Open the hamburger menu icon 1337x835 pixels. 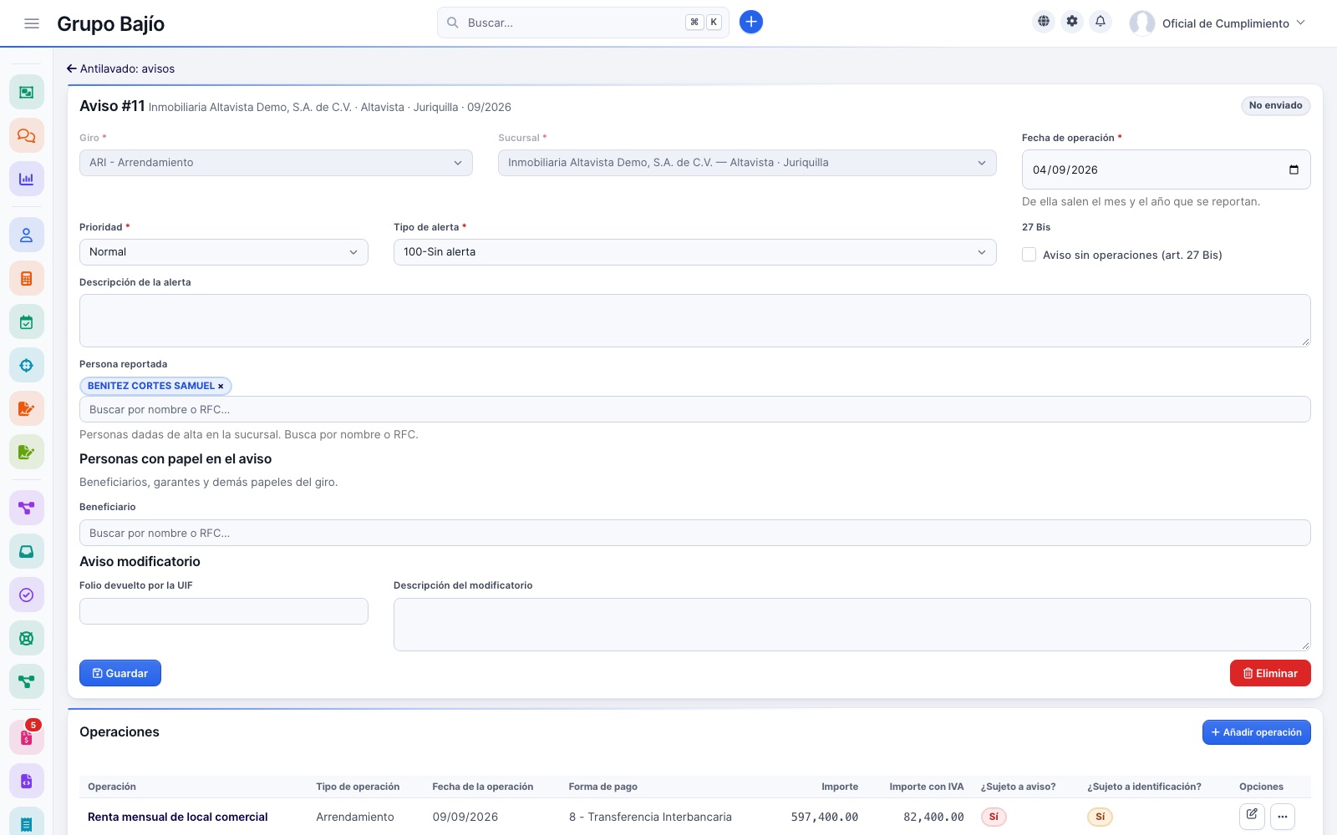pyautogui.click(x=32, y=23)
